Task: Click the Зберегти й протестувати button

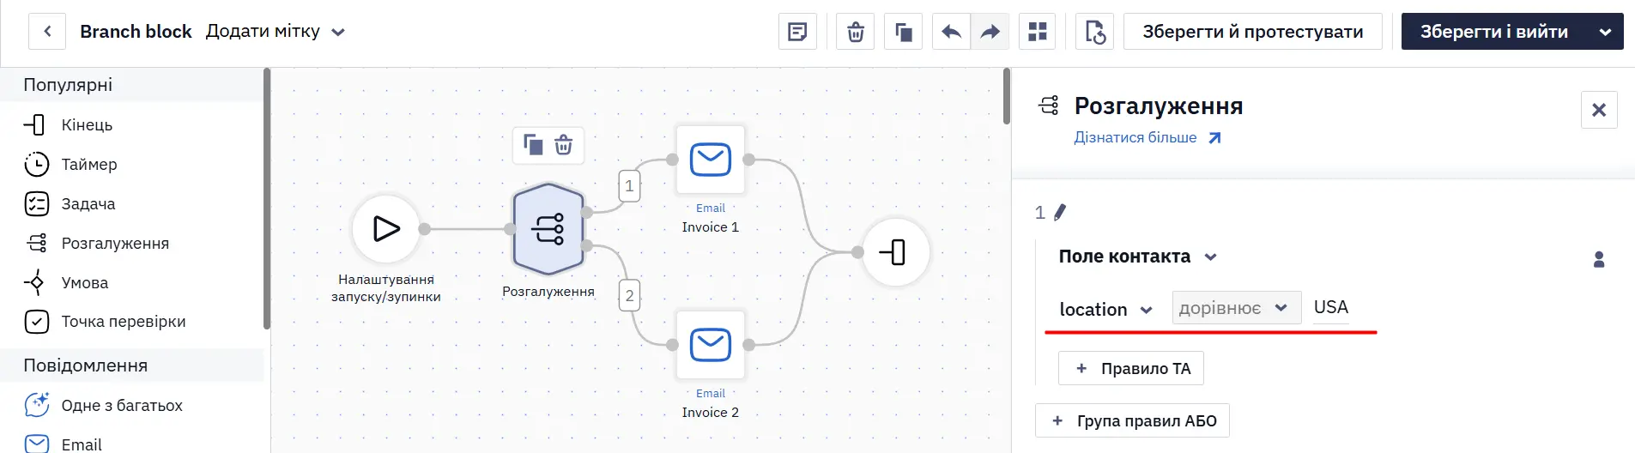Action: (x=1253, y=32)
